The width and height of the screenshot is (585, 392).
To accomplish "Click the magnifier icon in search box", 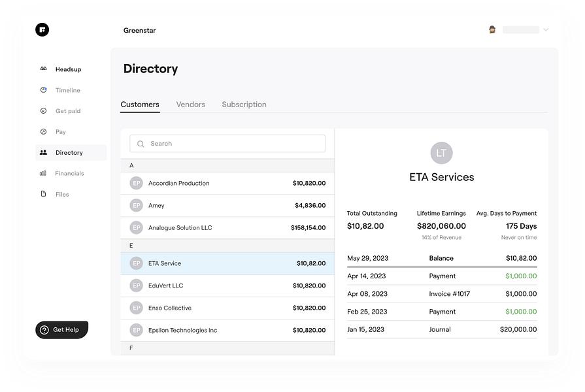I will [x=141, y=144].
